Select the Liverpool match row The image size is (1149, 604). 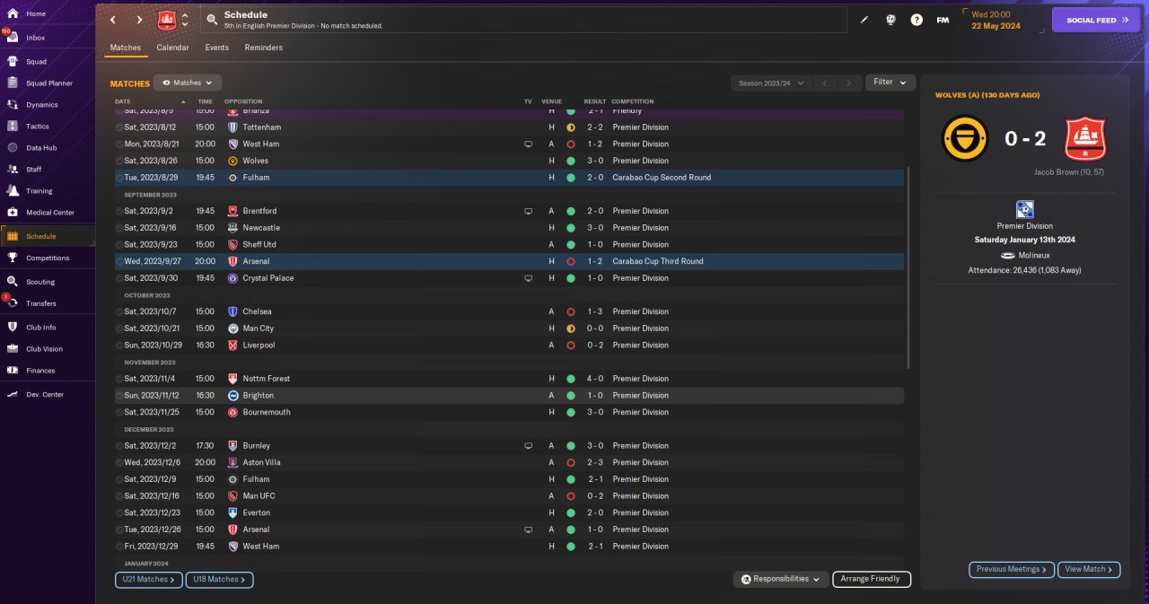[509, 346]
